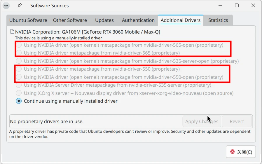Minimize the Software Sources window
Viewport: 262px width, 164px height.
pyautogui.click(x=221, y=6)
